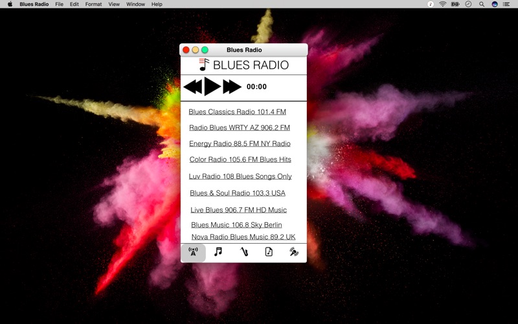The width and height of the screenshot is (518, 324).
Task: Open the Siri icon in menu bar
Action: (495, 5)
